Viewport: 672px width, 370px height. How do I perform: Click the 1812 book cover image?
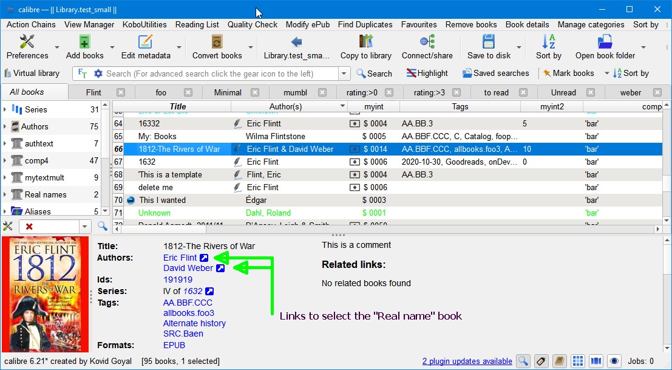(45, 294)
